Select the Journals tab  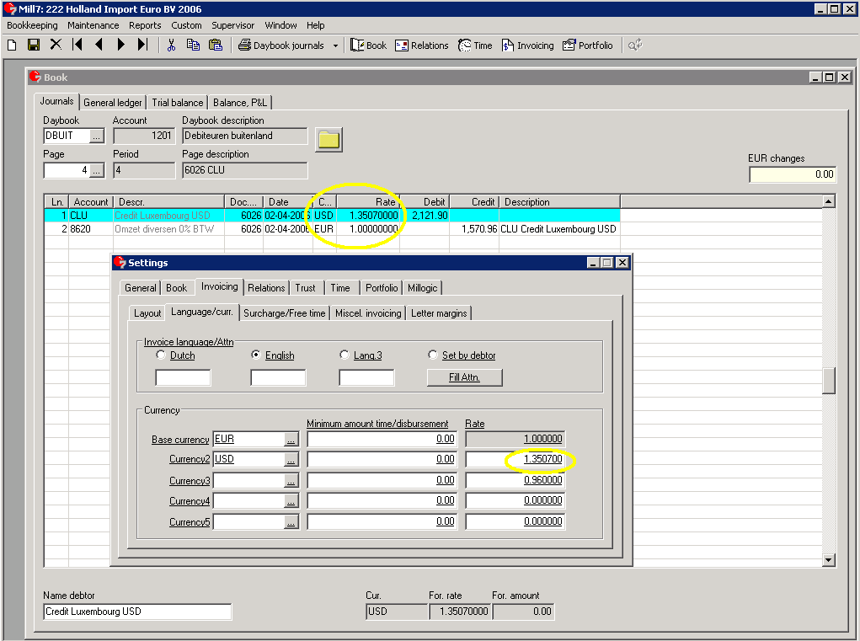pos(56,101)
